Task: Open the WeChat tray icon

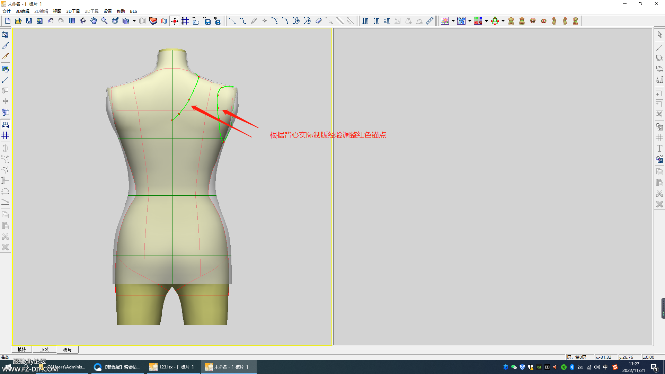Action: pos(514,367)
